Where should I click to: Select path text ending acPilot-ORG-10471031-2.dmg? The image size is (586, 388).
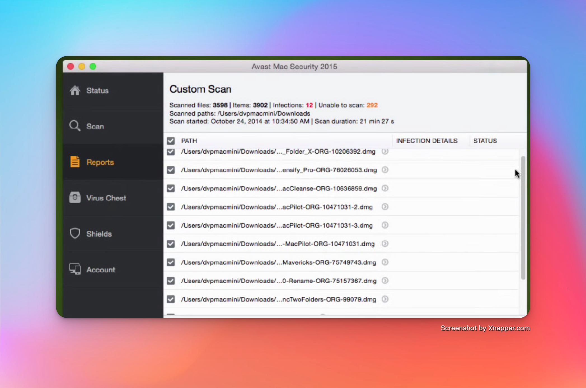pos(277,207)
